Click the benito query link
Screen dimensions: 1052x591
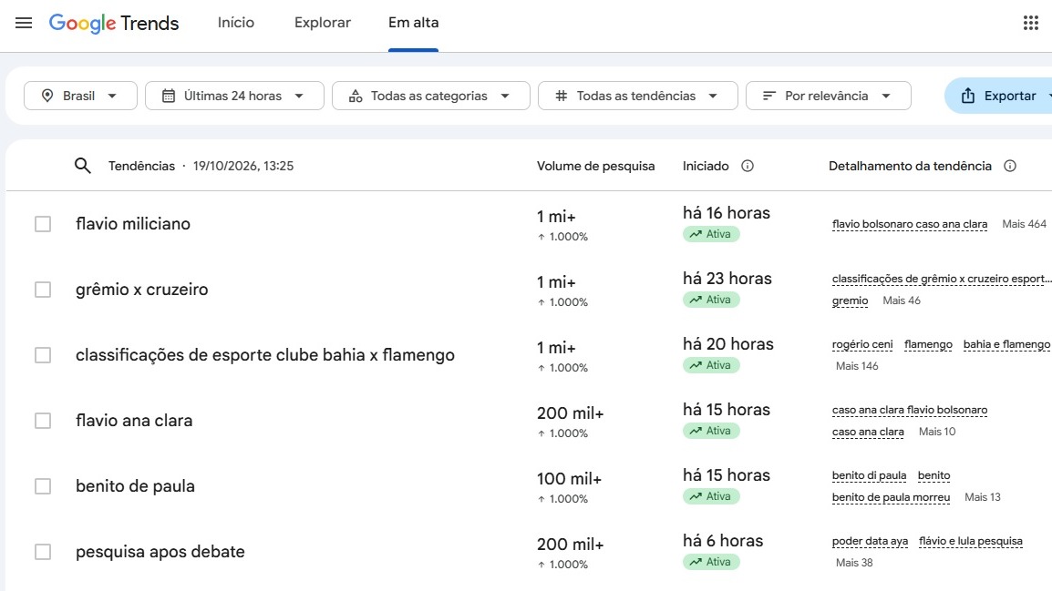933,475
